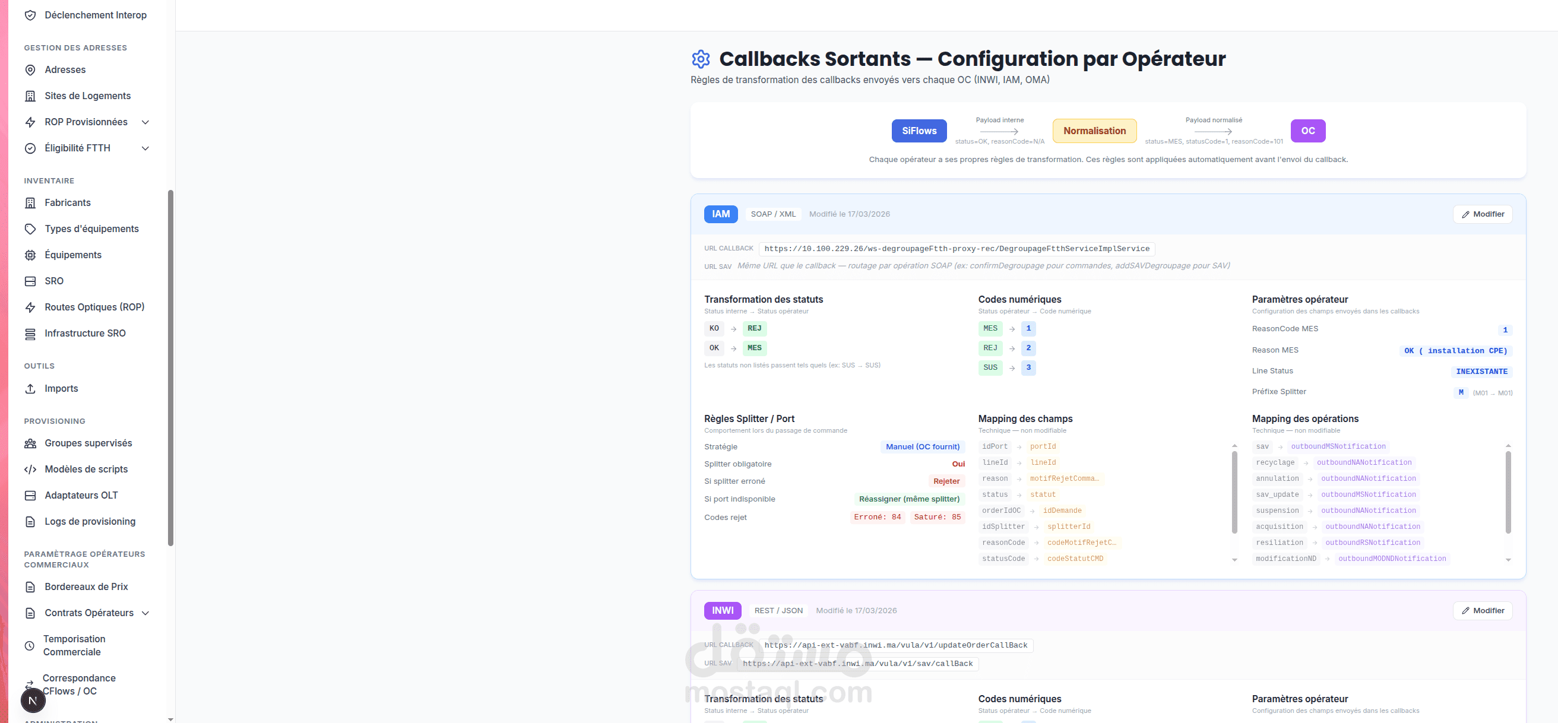Expand the Contrats Opérateurs submenu chevron
This screenshot has height=723, width=1558.
pyautogui.click(x=145, y=613)
